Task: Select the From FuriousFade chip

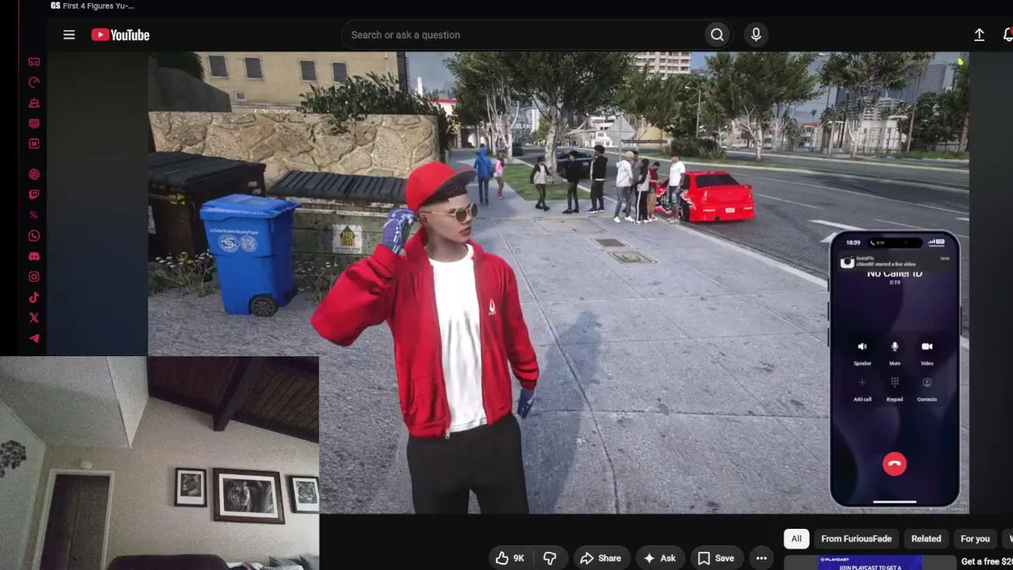Action: [856, 539]
